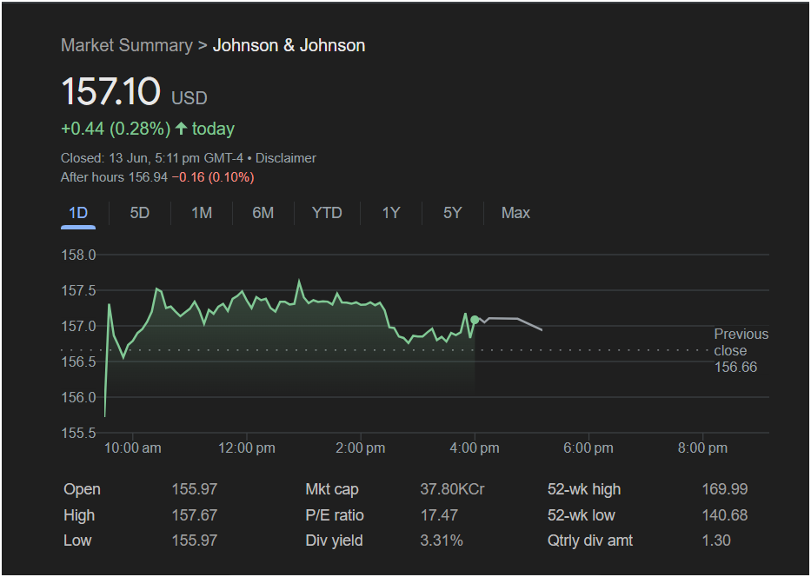Click the 155.5 price axis label
The height and width of the screenshot is (577, 811).
(x=78, y=433)
